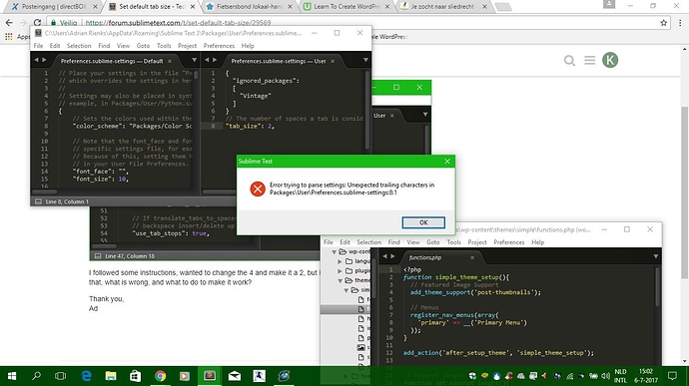This screenshot has height=386, width=689.
Task: Go to next tab in Default pane
Action: click(x=44, y=60)
